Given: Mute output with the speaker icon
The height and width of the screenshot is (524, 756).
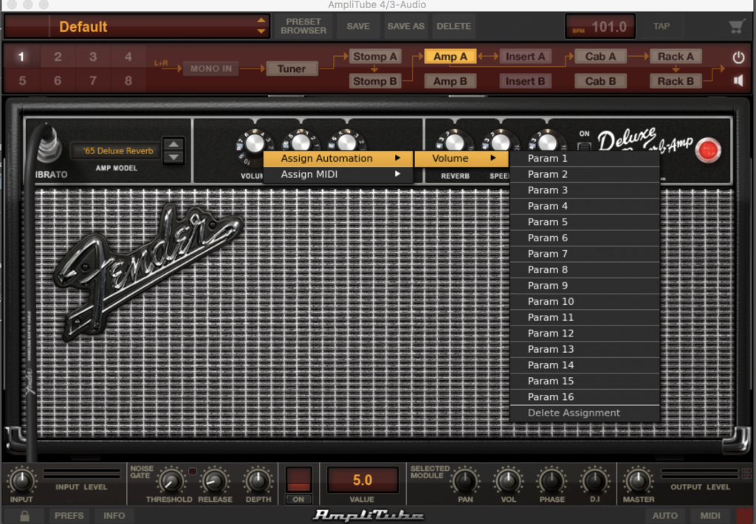Looking at the screenshot, I should coord(738,80).
